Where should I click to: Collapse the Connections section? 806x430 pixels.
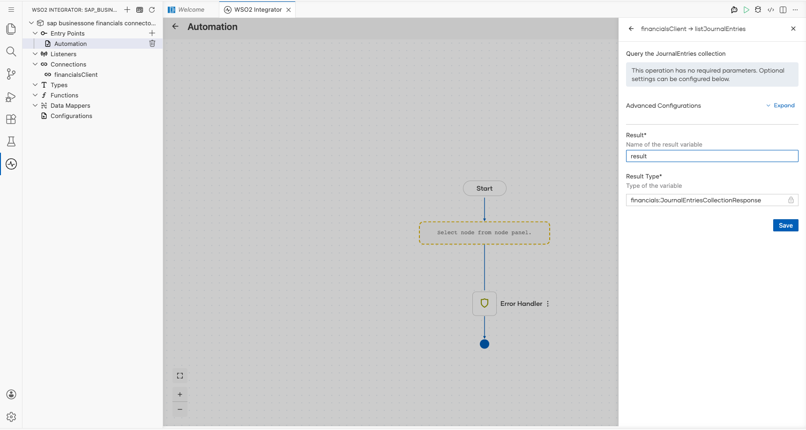pos(35,64)
